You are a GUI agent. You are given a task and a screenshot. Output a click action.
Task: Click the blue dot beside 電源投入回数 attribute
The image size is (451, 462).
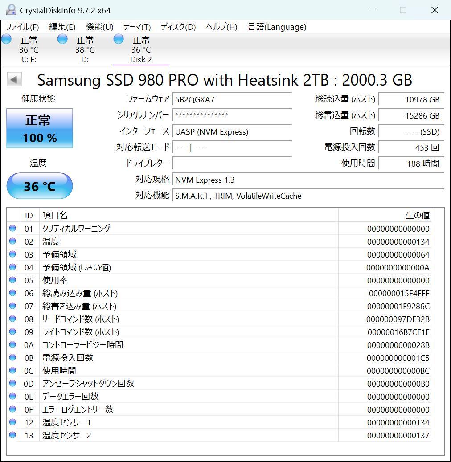pos(13,357)
